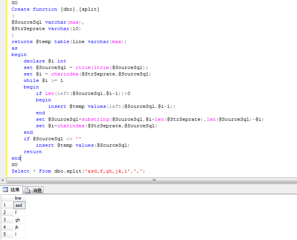
Task: Select the 'jk' cell in row 4
Action: [19, 227]
